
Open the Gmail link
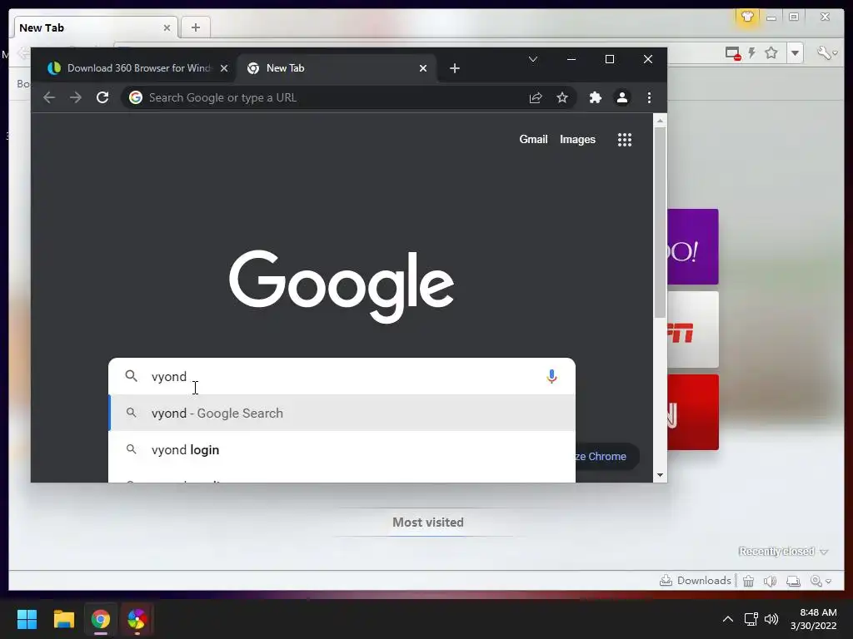pos(533,139)
